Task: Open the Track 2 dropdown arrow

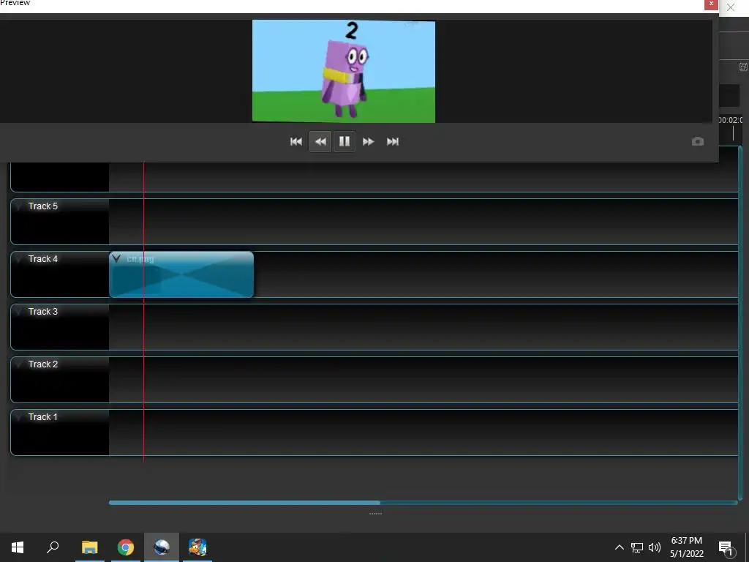Action: coord(19,364)
